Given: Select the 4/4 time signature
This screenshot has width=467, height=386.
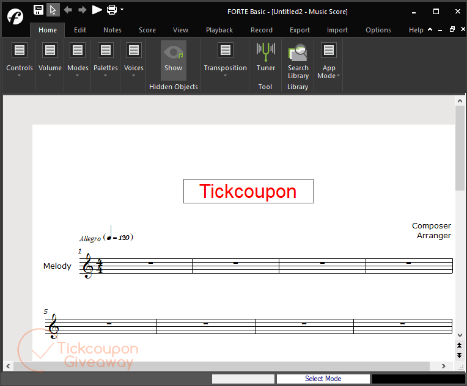Looking at the screenshot, I should tap(100, 266).
